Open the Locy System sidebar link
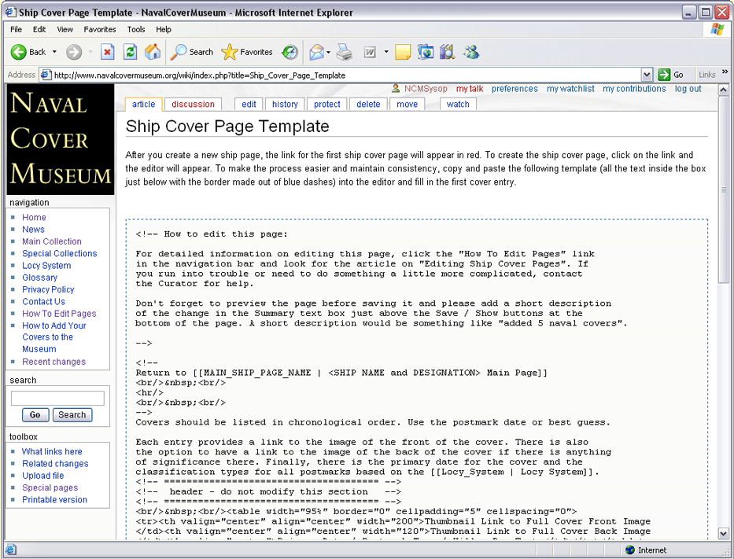The image size is (734, 559). click(46, 266)
